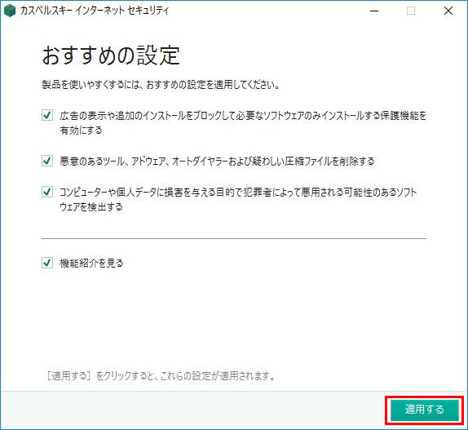Click the footer hint about clicking 適用する
Image resolution: width=468 pixels, height=430 pixels.
[x=161, y=376]
